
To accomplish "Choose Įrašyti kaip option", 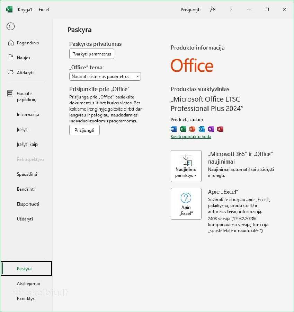I will [x=26, y=144].
